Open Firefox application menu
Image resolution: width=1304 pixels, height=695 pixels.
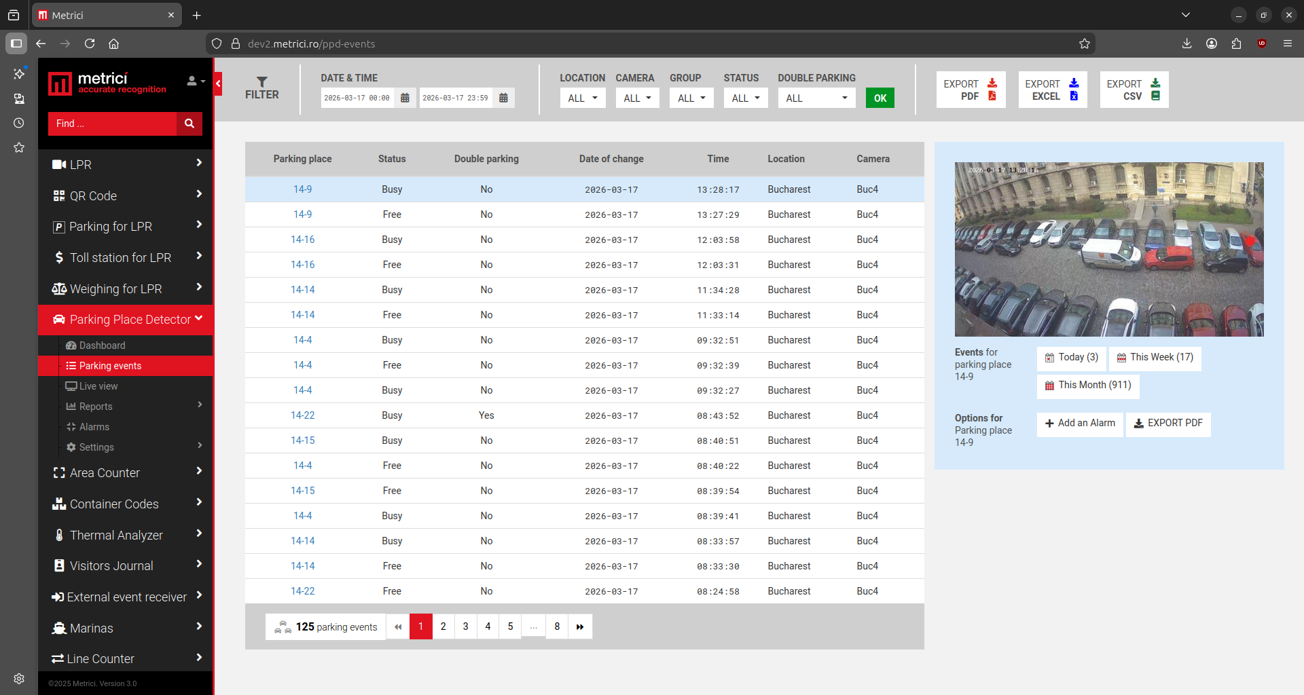pyautogui.click(x=1287, y=43)
